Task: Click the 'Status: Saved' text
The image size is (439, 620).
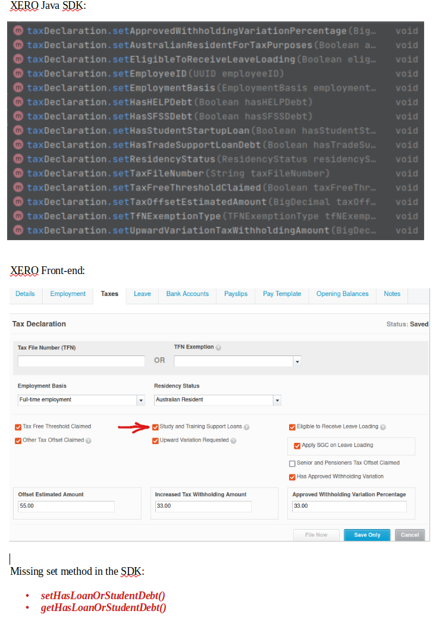Action: [x=407, y=324]
